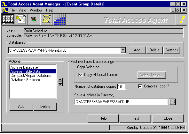Click the document icon beside File menu

click(5, 10)
